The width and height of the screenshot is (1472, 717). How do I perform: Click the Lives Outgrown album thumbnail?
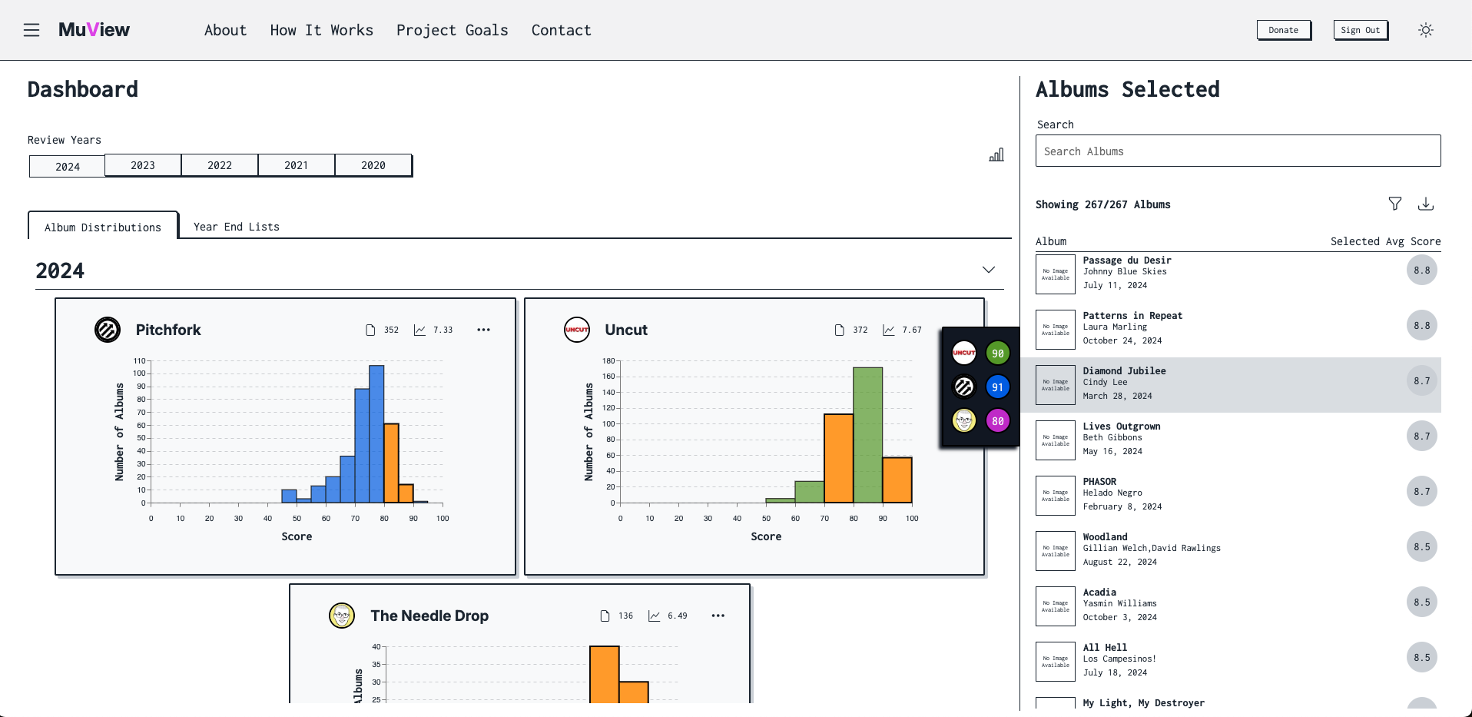[x=1055, y=440]
